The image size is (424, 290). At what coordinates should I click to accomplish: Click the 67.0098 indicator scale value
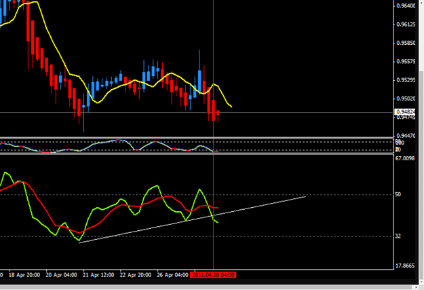(x=405, y=158)
